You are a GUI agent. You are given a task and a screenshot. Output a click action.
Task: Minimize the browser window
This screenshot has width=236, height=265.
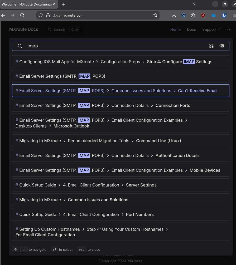(x=215, y=4)
